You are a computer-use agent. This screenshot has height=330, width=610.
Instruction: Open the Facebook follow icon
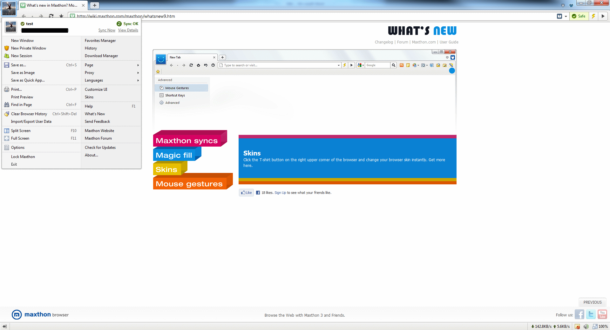[579, 314]
